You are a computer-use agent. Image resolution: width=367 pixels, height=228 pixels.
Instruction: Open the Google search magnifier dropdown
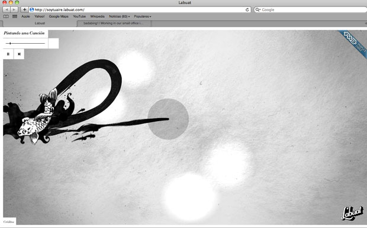(x=258, y=9)
